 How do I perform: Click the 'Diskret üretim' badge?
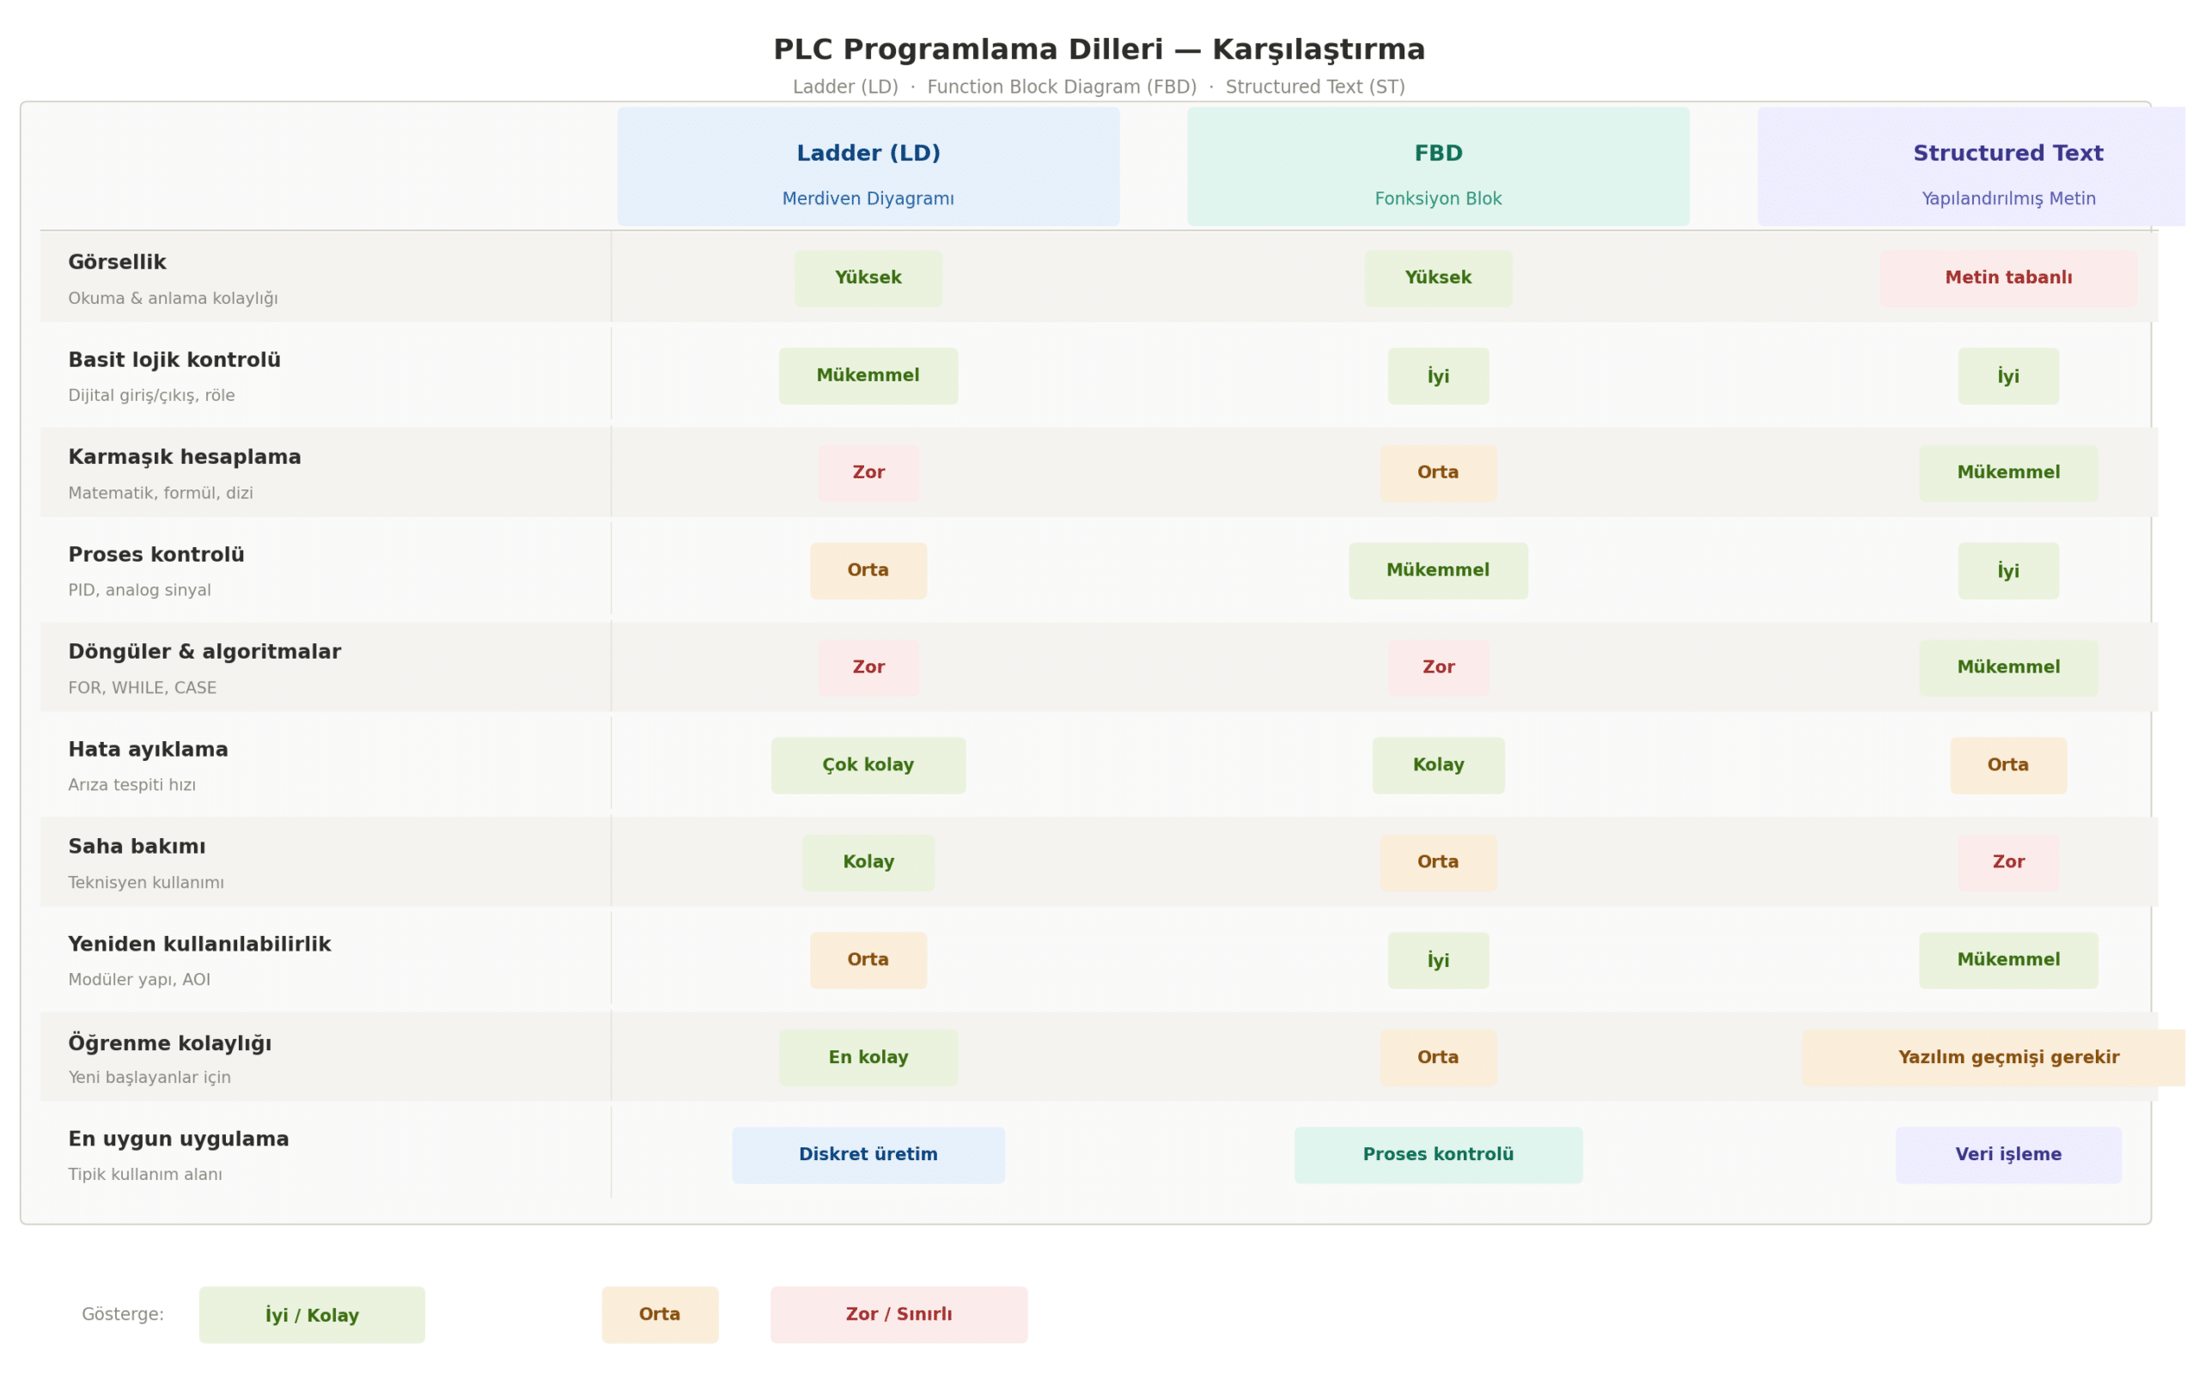868,1154
